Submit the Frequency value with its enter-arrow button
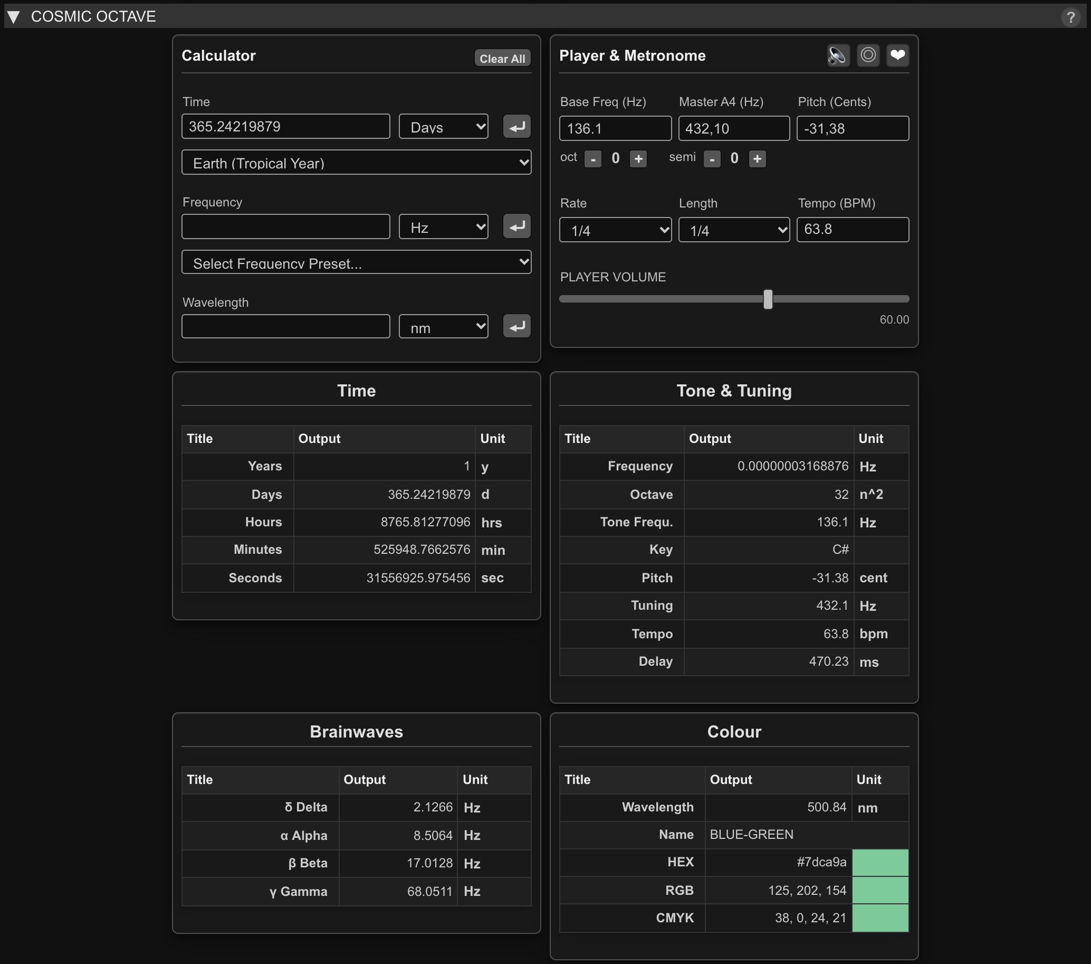Screen dimensions: 1091x964 pyautogui.click(x=516, y=226)
